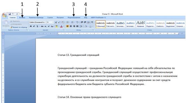Switch to the Вставка tab

22,17
